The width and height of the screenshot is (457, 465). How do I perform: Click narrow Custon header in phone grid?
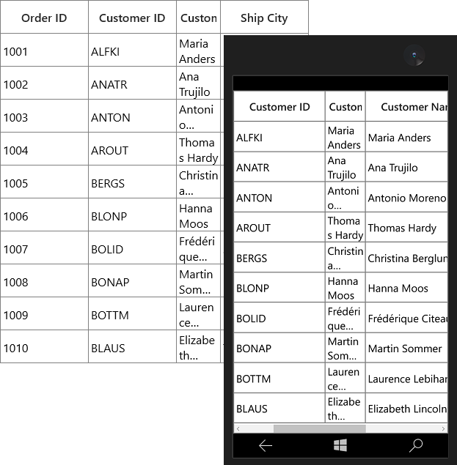point(346,106)
